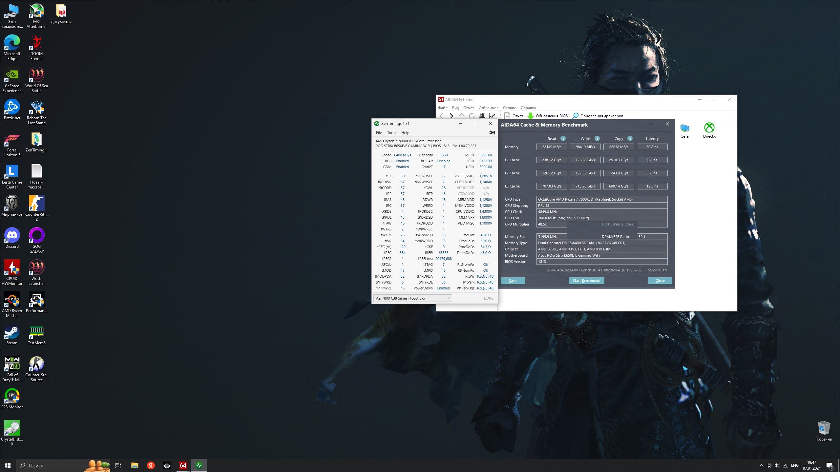840x472 pixels.
Task: Click the Save button in benchmark window
Action: click(x=513, y=281)
